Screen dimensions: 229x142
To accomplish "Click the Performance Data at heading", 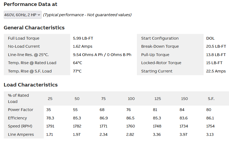I will (x=31, y=4).
